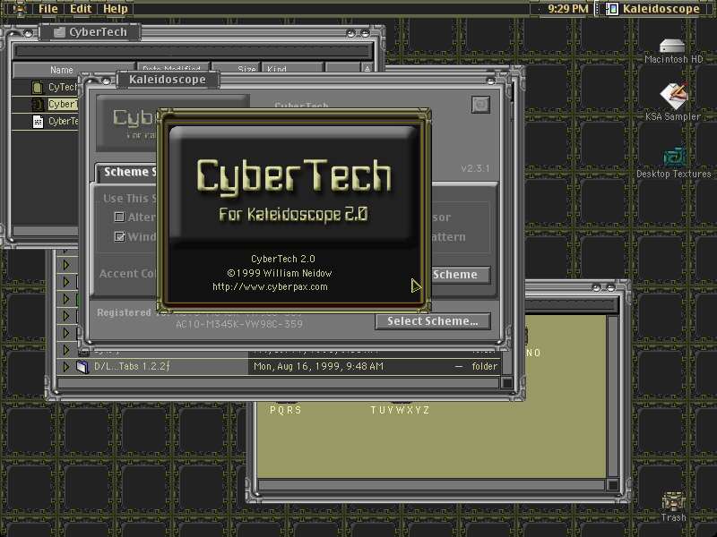
Task: Click the CyberTech window collapse box
Action: pyautogui.click(x=365, y=33)
